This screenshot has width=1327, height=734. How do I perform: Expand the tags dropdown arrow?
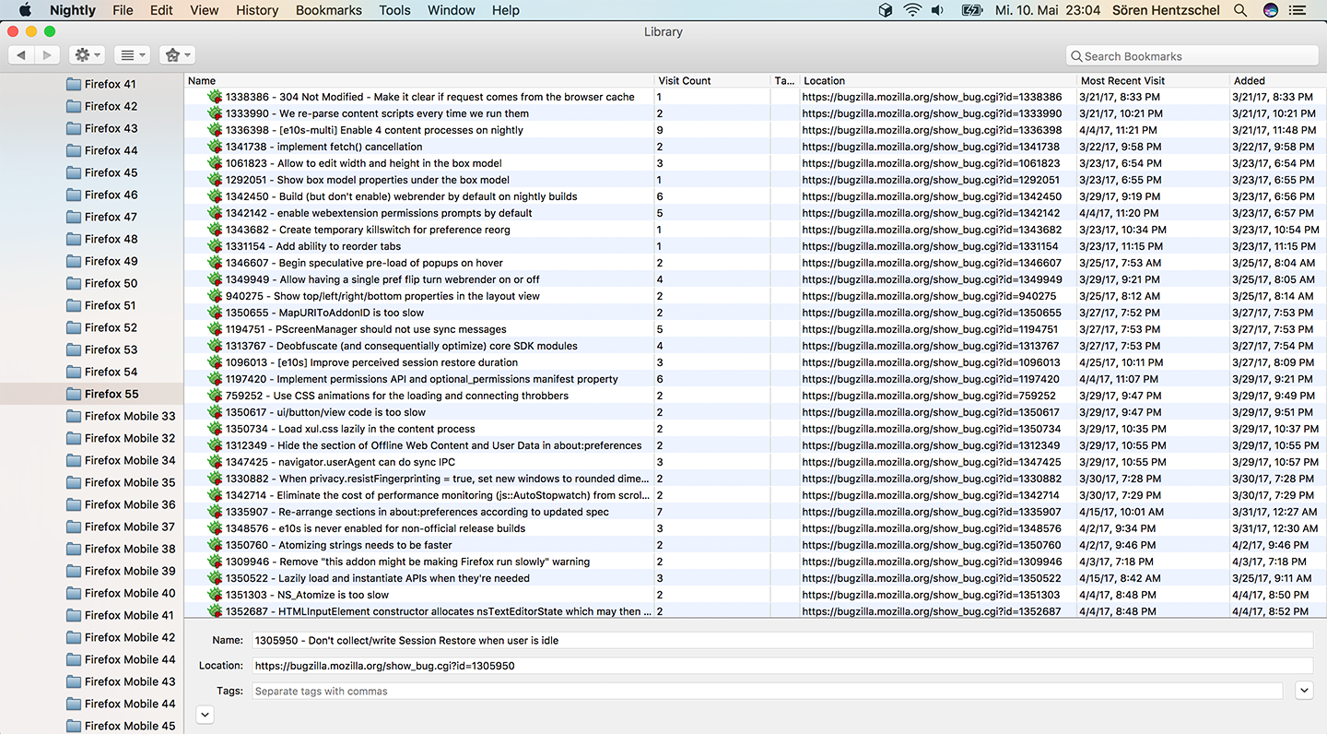[1304, 690]
